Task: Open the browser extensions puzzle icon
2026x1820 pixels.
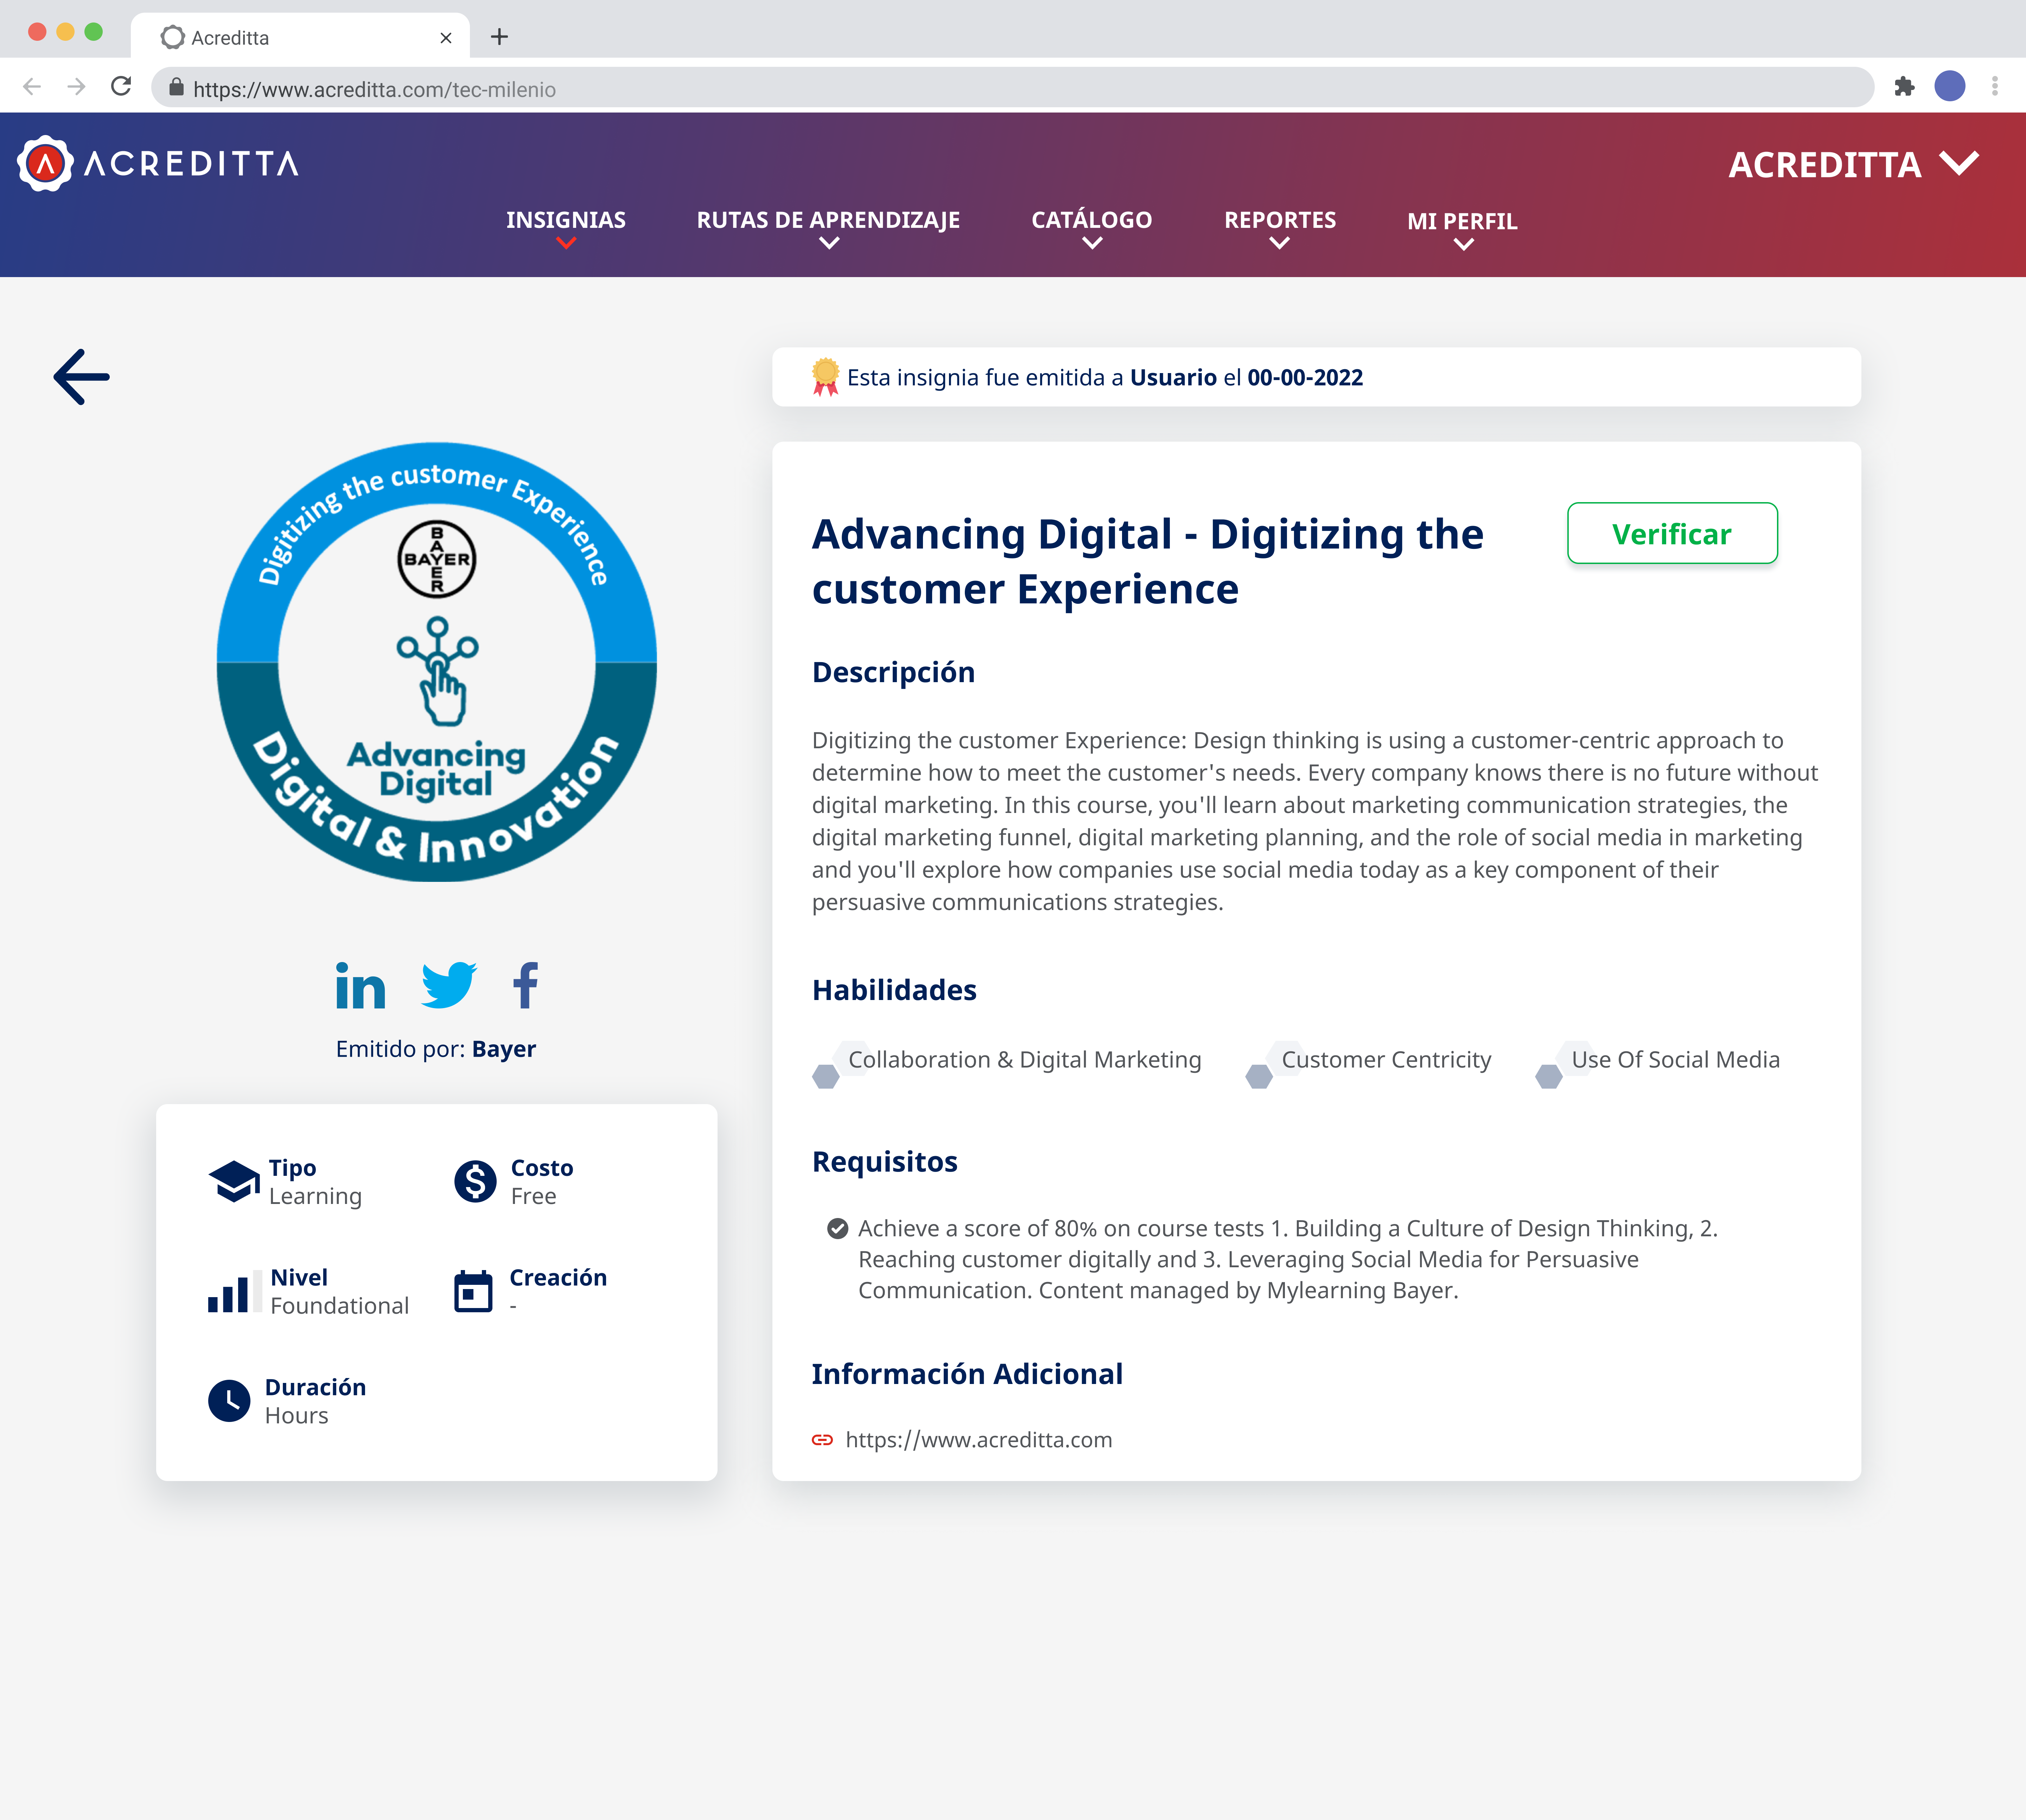Action: tap(1904, 87)
